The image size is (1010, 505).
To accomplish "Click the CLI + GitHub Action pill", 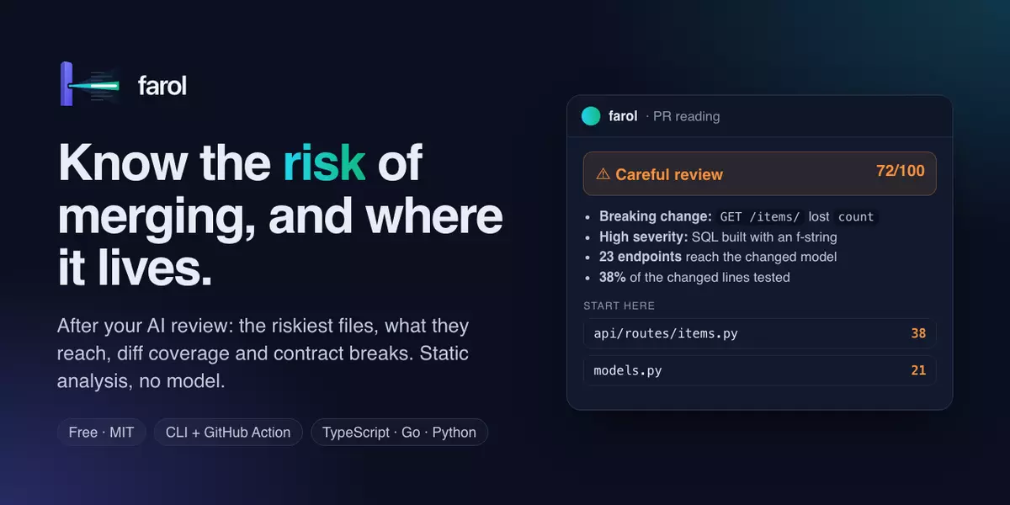I will (x=228, y=433).
